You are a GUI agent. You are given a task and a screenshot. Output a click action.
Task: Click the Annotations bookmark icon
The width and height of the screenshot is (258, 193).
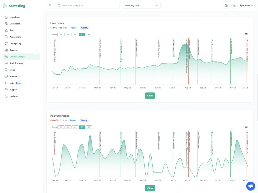tap(6, 37)
